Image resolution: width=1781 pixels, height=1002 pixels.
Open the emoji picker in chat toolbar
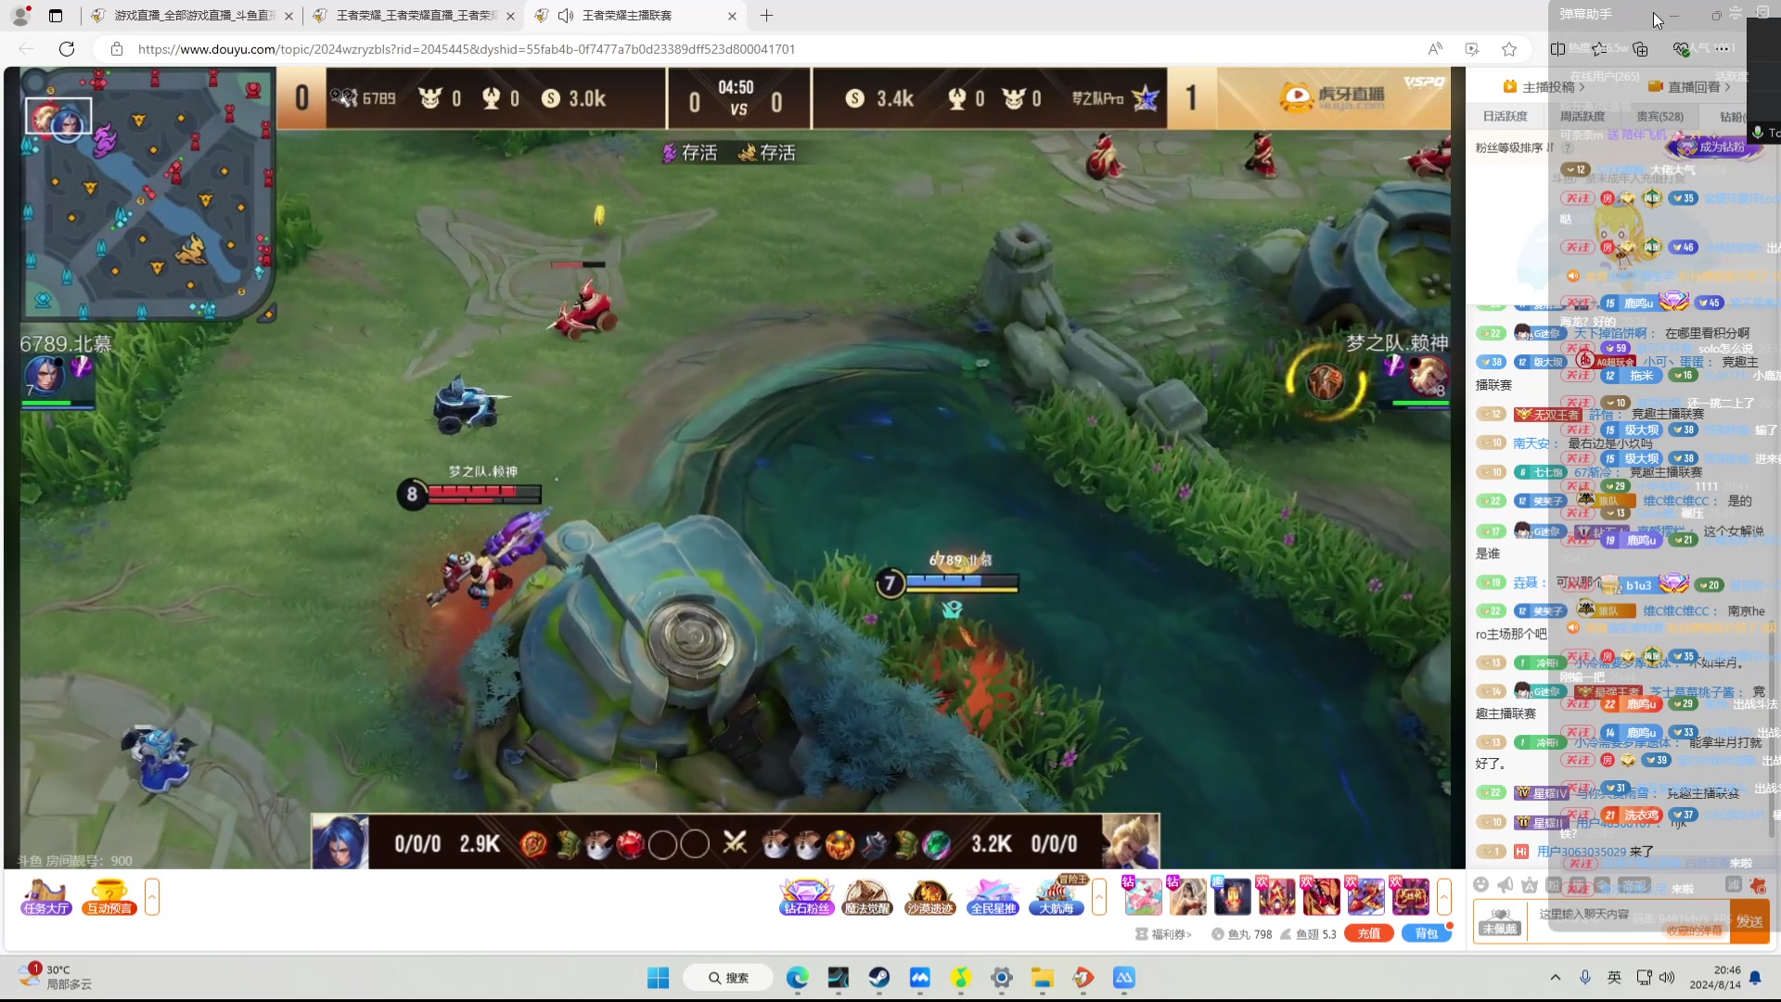tap(1481, 885)
